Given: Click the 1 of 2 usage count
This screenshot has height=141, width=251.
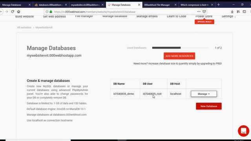Looking at the screenshot, I should [x=218, y=48].
